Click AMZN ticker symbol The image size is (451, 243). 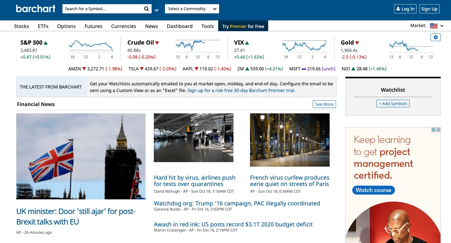(75, 69)
